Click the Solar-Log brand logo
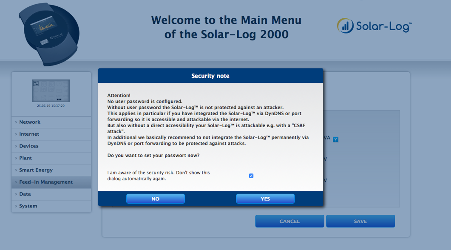The height and width of the screenshot is (250, 451). [x=374, y=26]
